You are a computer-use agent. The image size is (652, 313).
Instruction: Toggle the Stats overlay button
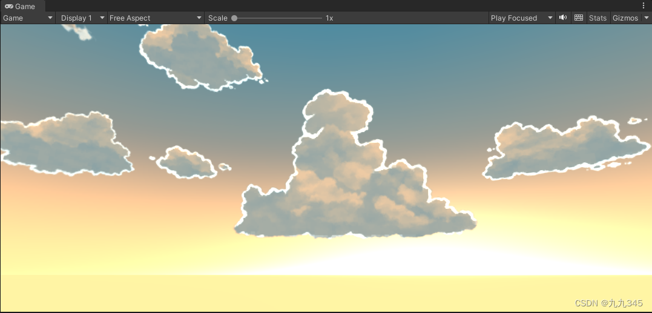point(598,18)
